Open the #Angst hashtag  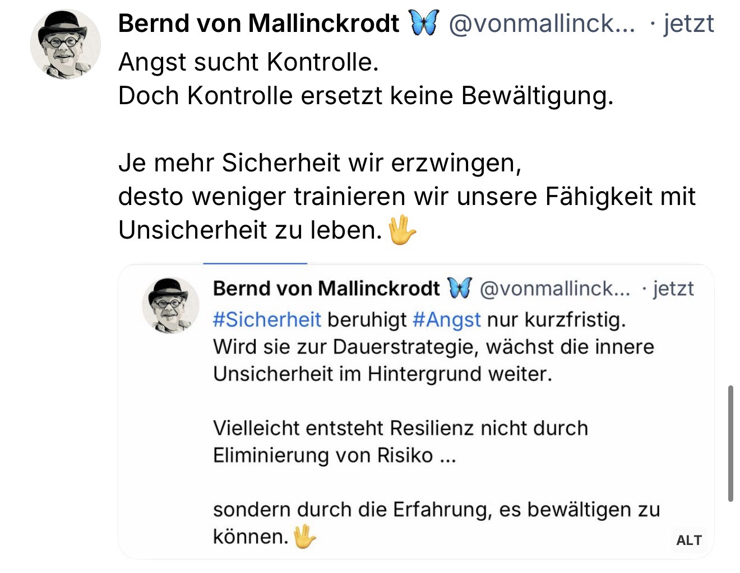click(x=446, y=320)
